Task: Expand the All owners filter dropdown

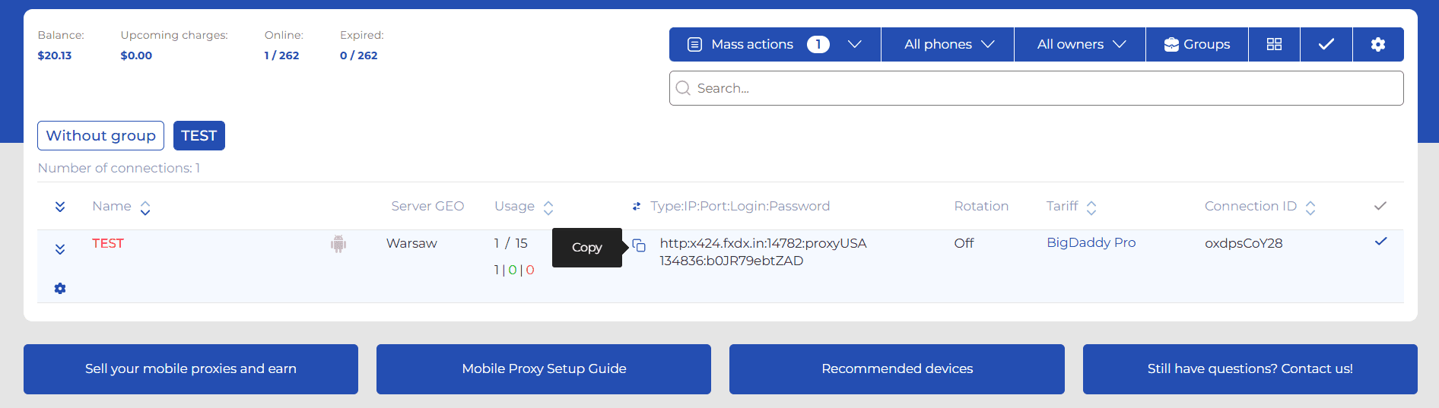Action: [1080, 44]
